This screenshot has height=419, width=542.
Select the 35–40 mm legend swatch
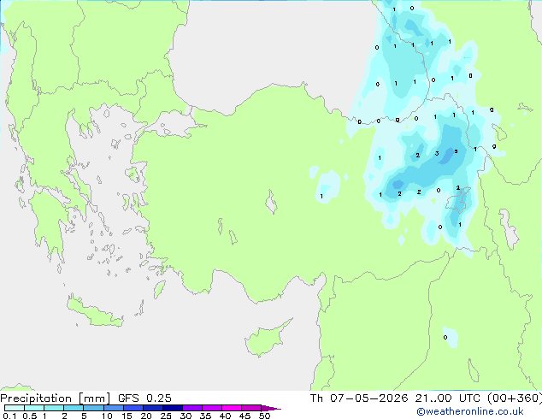tap(212, 408)
